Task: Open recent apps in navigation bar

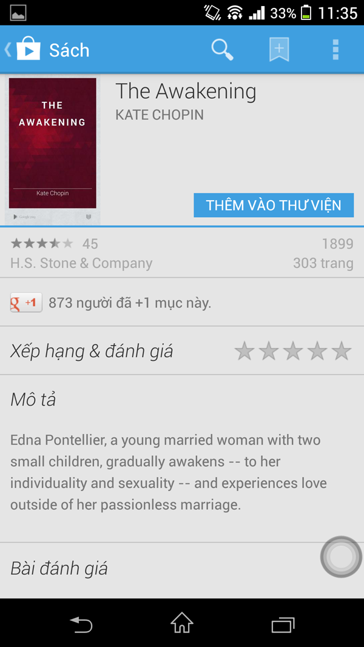Action: tap(283, 625)
